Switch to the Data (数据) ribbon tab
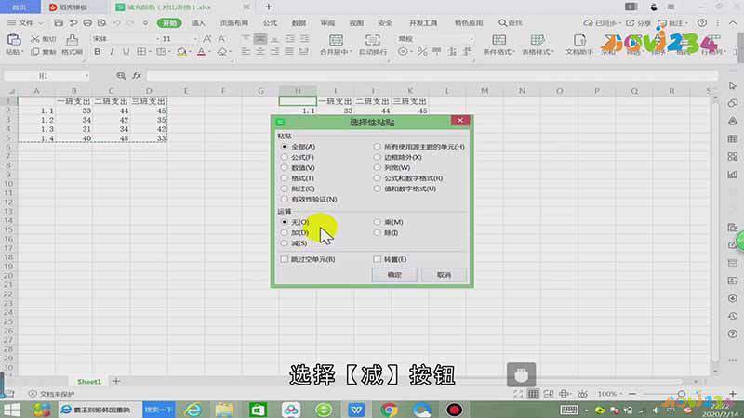Viewport: 744px width, 418px height. pos(299,22)
